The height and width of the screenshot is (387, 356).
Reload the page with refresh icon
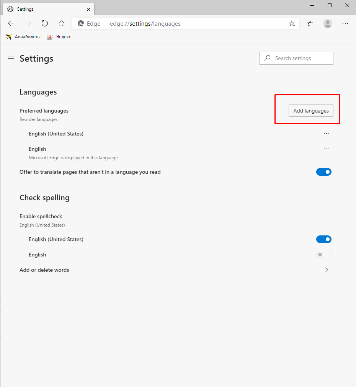click(45, 23)
